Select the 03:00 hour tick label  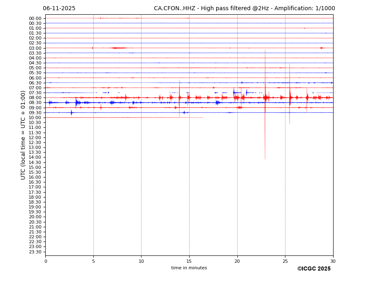tap(35, 48)
